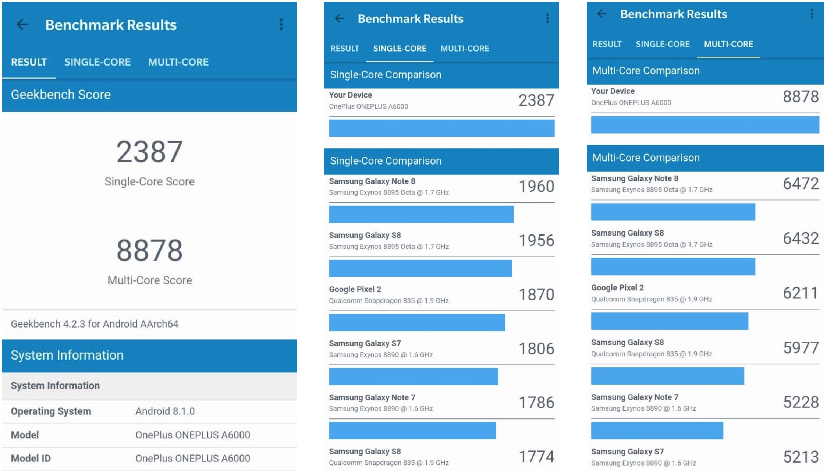
Task: Open three-dot menu in middle screen
Action: coord(547,18)
